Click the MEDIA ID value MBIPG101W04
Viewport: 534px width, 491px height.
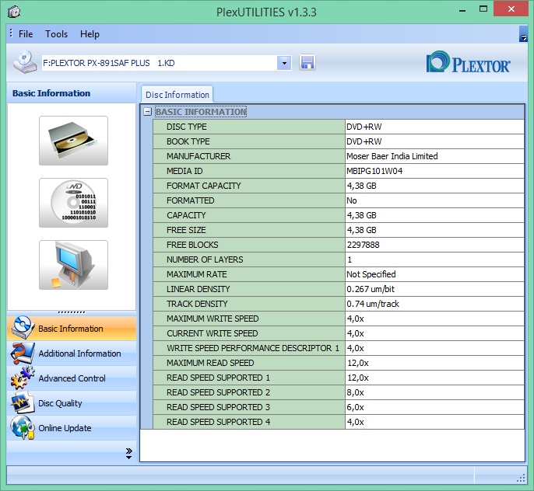tap(374, 171)
